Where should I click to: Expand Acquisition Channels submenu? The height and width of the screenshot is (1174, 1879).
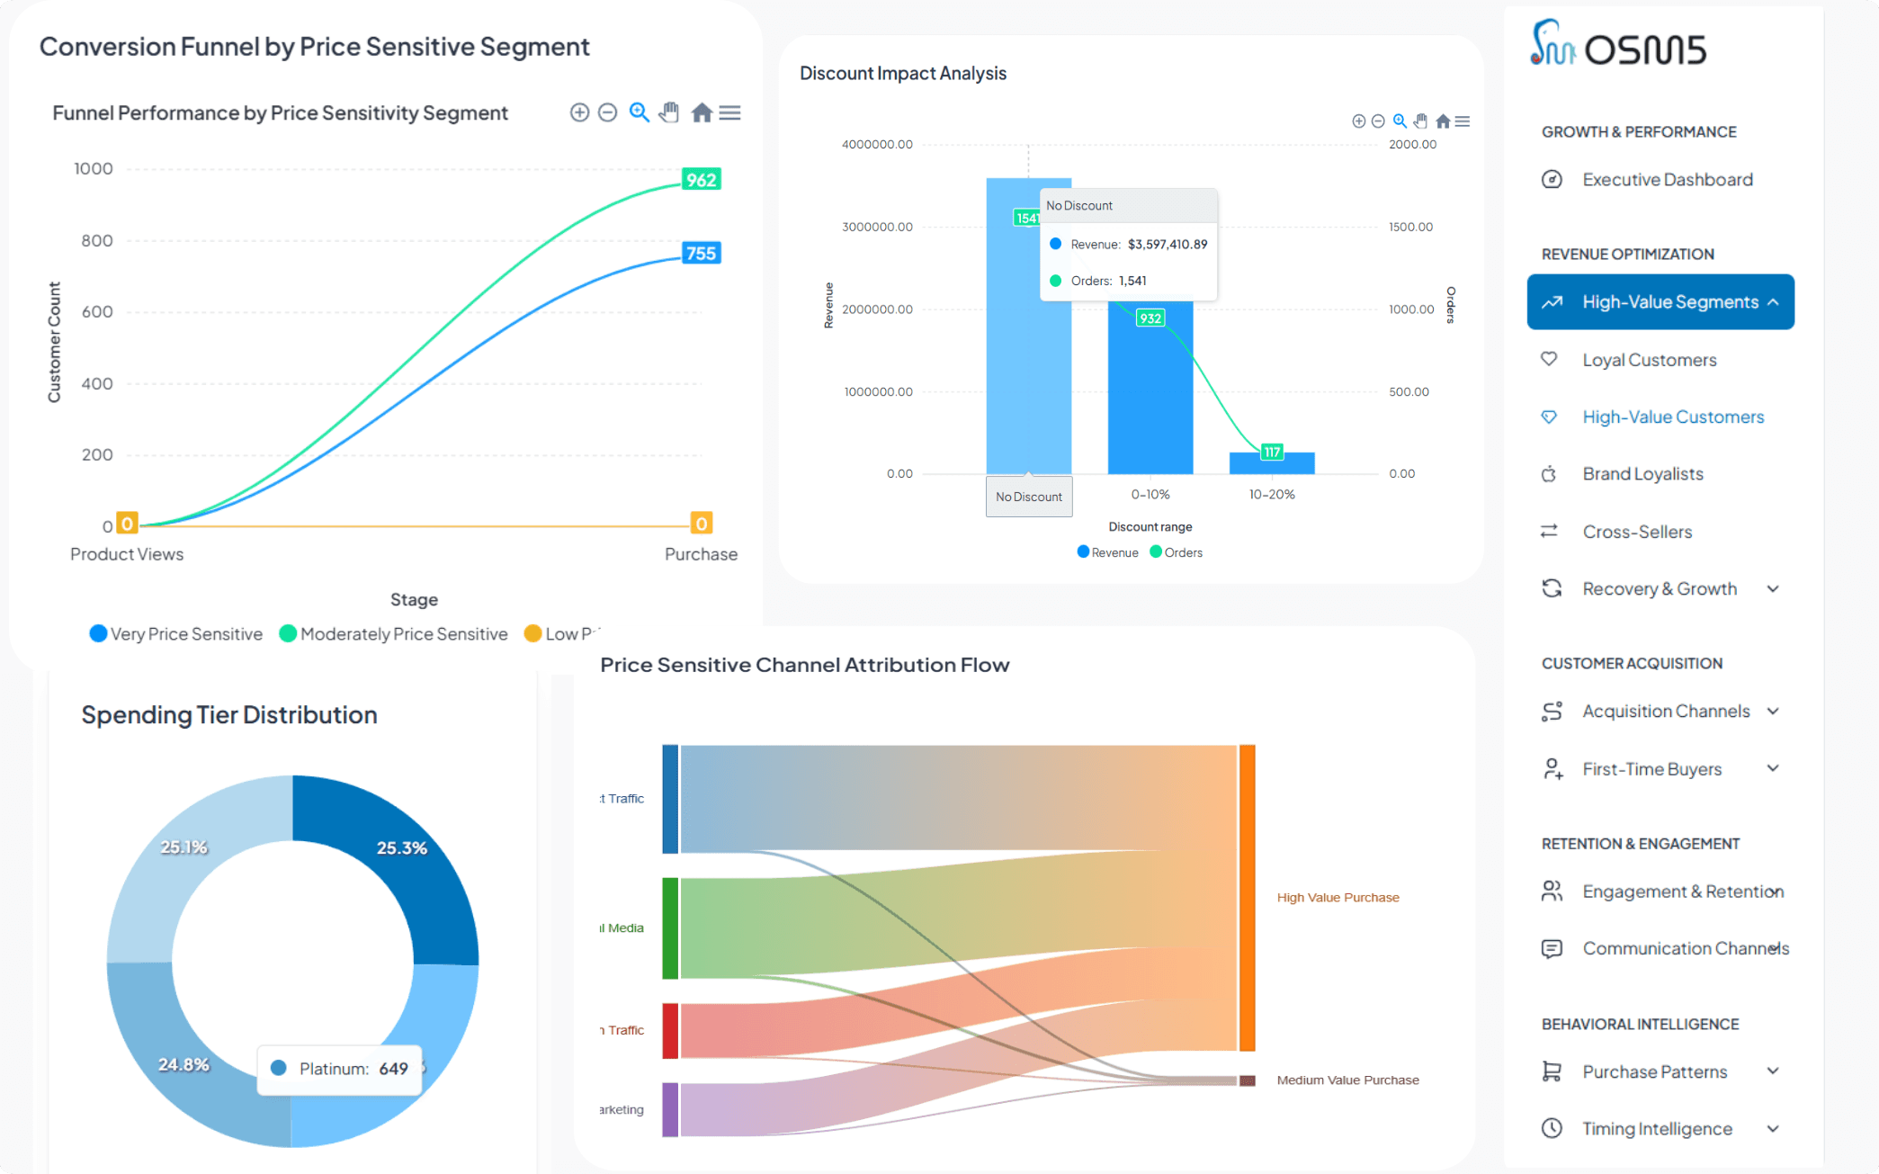pyautogui.click(x=1772, y=712)
